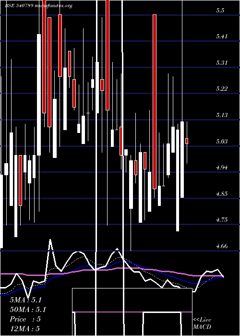Image resolution: width=240 pixels, height=336 pixels.
Task: Click the last small red candle on the right
Action: tap(187, 141)
